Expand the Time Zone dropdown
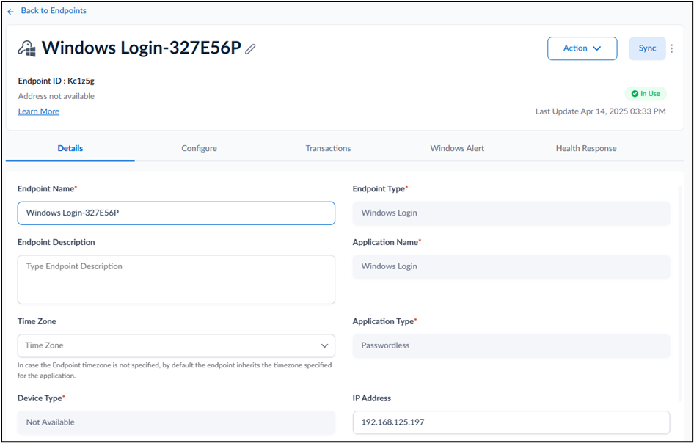The height and width of the screenshot is (443, 694). [176, 345]
